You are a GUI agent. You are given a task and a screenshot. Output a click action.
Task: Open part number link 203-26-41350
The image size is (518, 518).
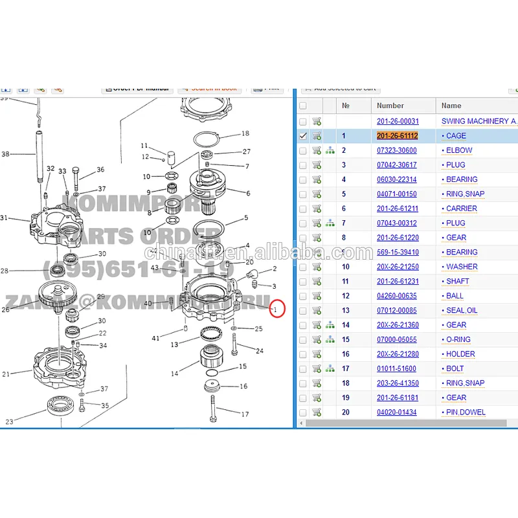[398, 383]
